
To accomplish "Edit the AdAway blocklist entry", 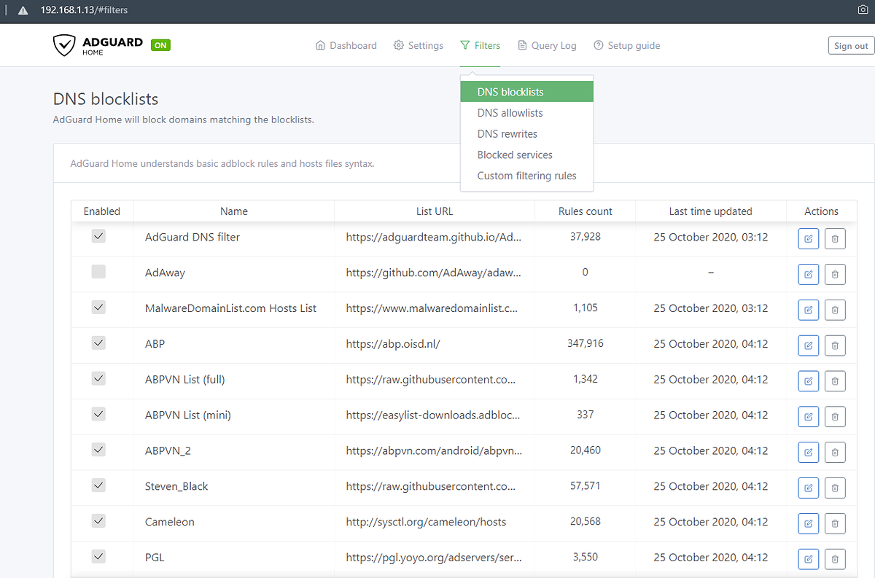I will point(808,274).
